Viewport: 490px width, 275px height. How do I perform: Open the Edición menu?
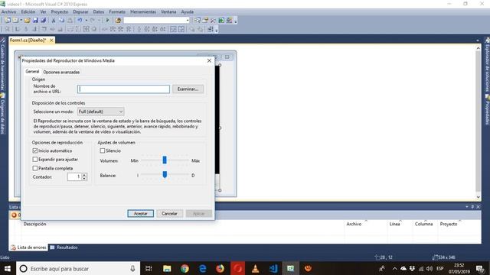(x=28, y=11)
